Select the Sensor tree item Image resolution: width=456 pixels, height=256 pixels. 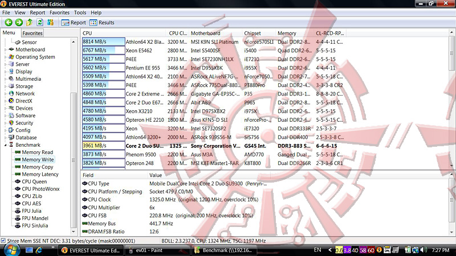[x=29, y=42]
